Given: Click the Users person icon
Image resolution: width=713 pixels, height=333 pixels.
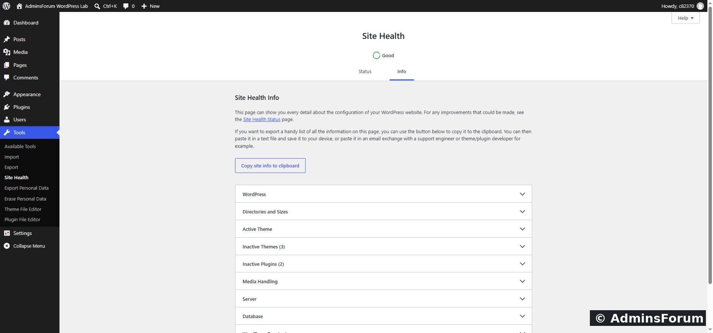Looking at the screenshot, I should pos(7,120).
